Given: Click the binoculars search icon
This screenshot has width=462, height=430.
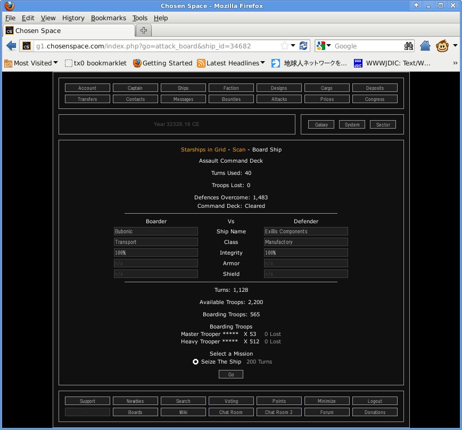Looking at the screenshot, I should [409, 46].
